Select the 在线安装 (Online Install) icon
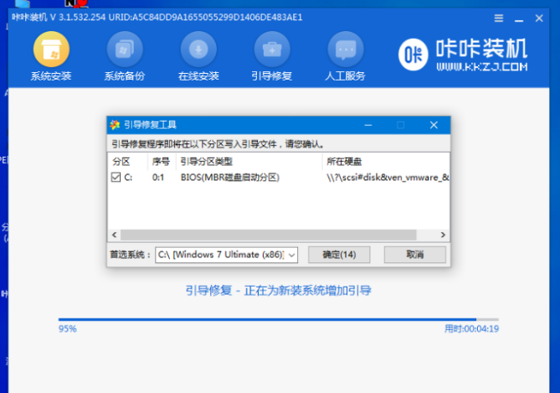This screenshot has width=560, height=393. pyautogui.click(x=198, y=52)
